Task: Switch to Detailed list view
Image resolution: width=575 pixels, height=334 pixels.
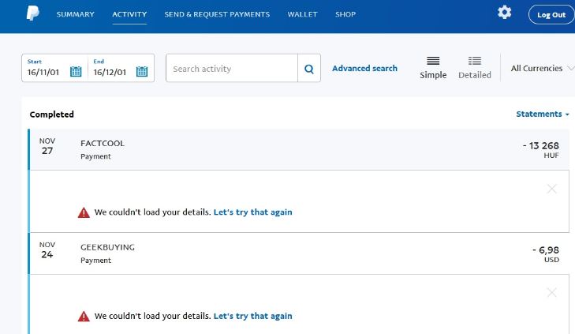Action: click(x=475, y=67)
